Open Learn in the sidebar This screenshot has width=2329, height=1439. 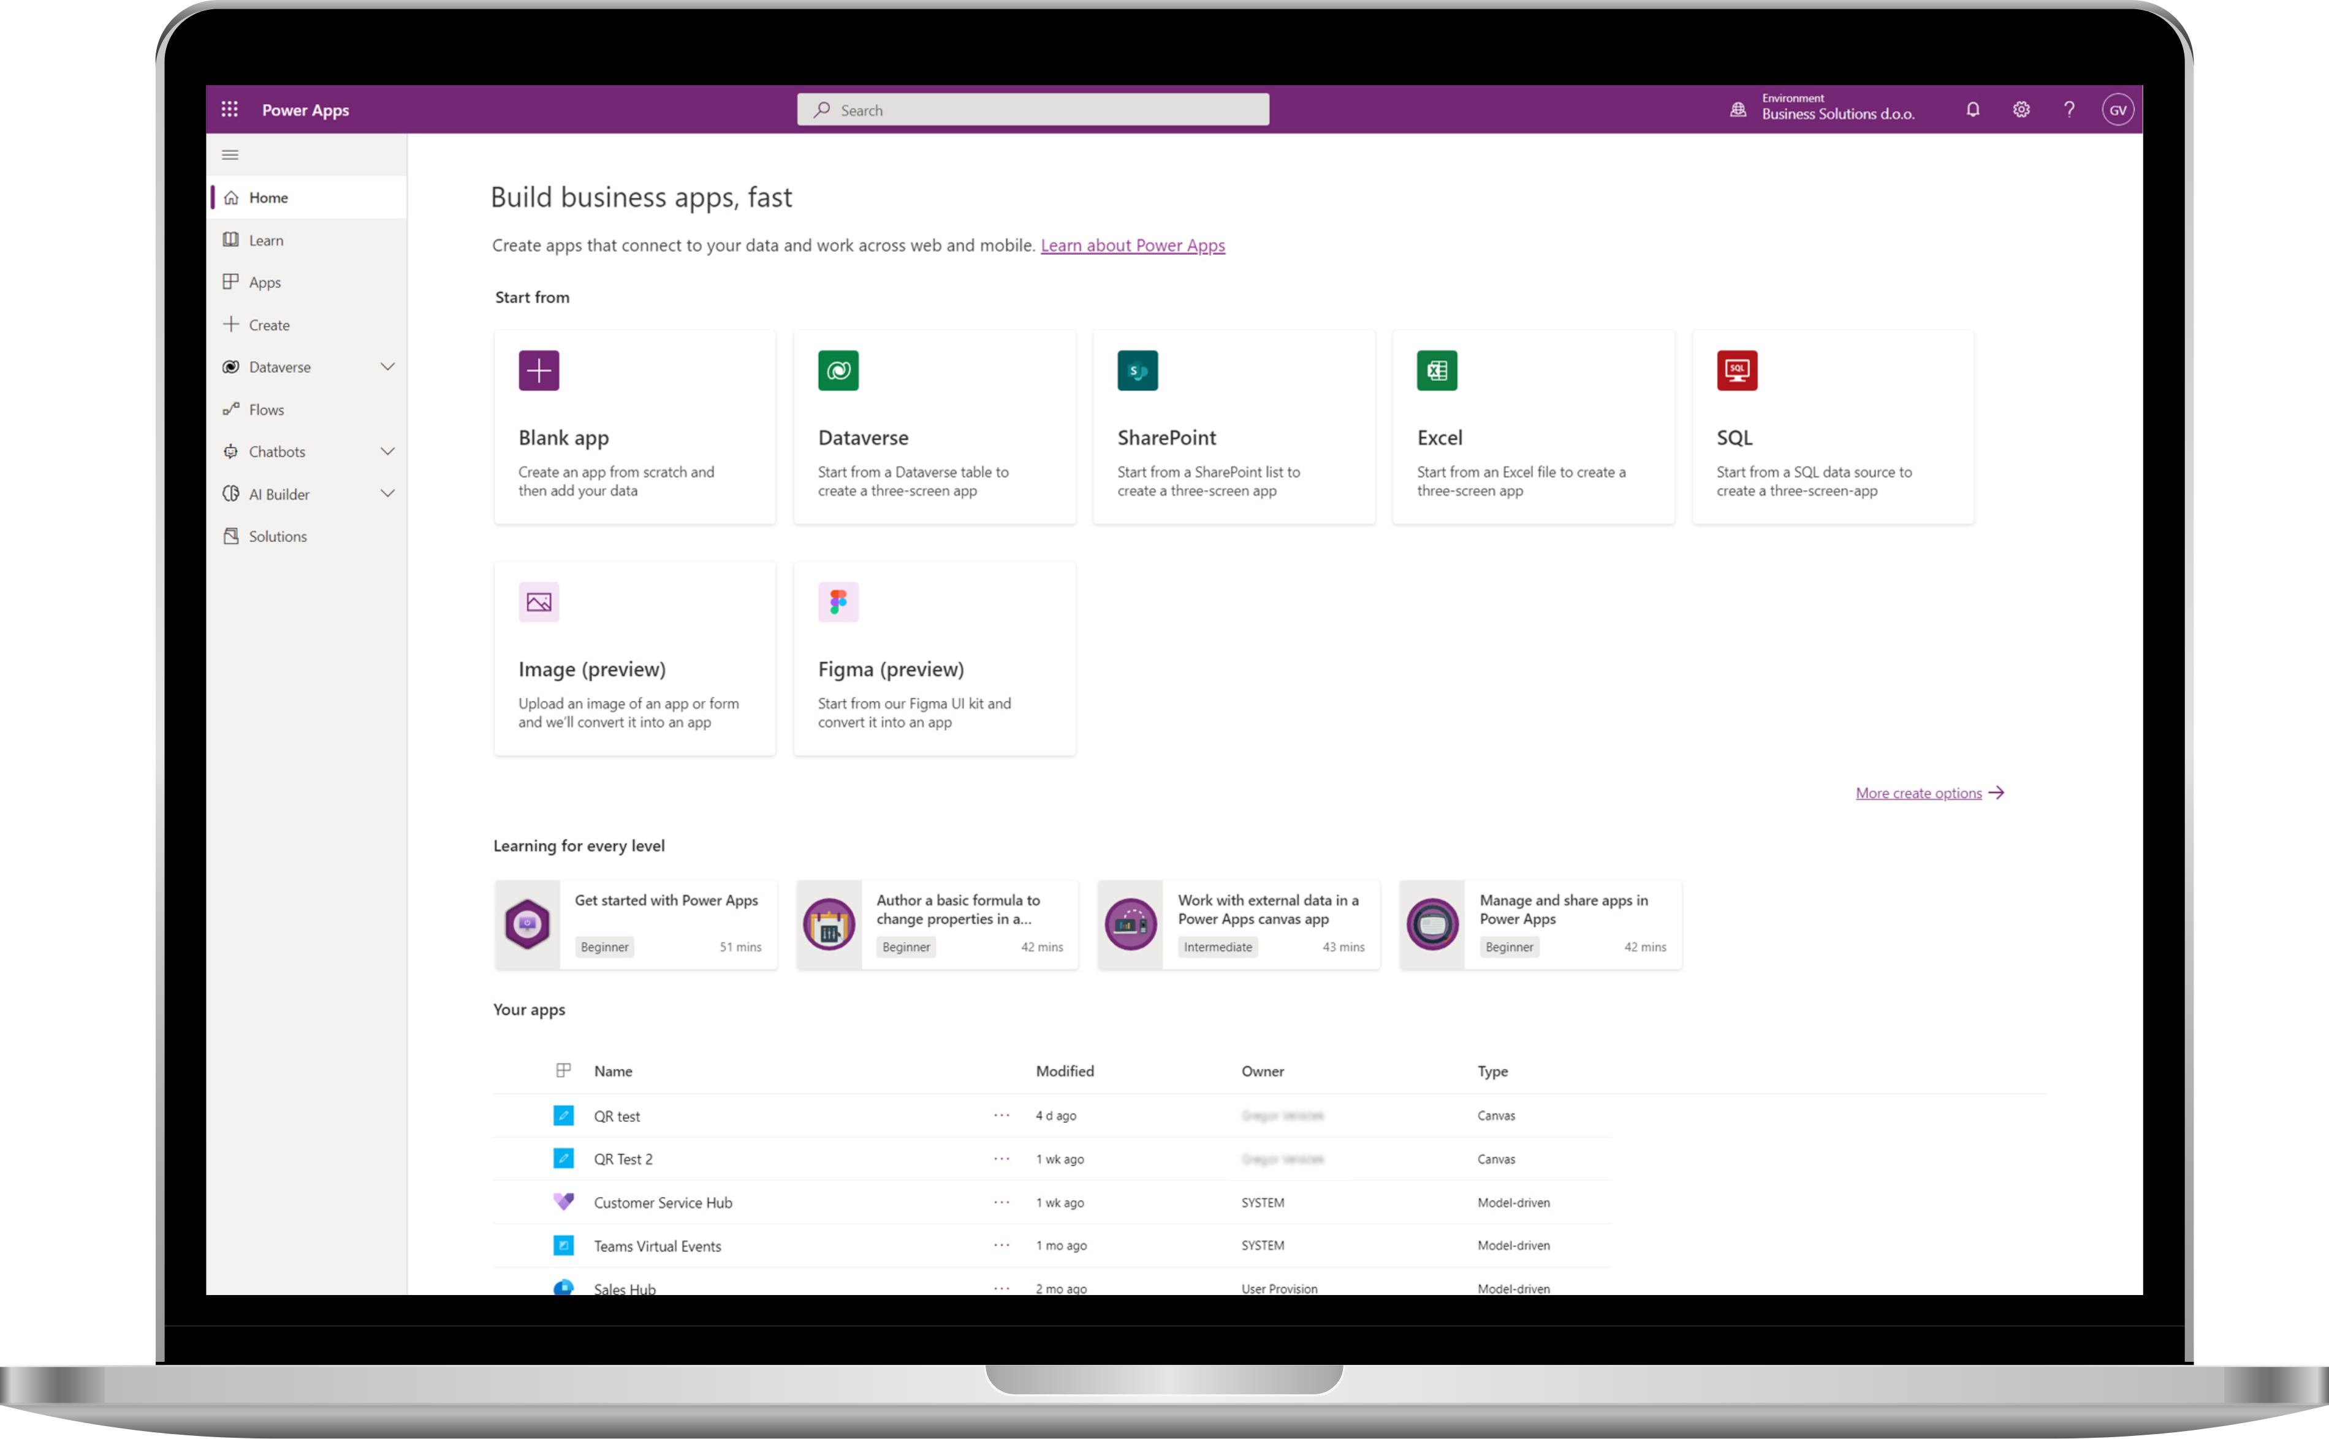click(x=306, y=240)
